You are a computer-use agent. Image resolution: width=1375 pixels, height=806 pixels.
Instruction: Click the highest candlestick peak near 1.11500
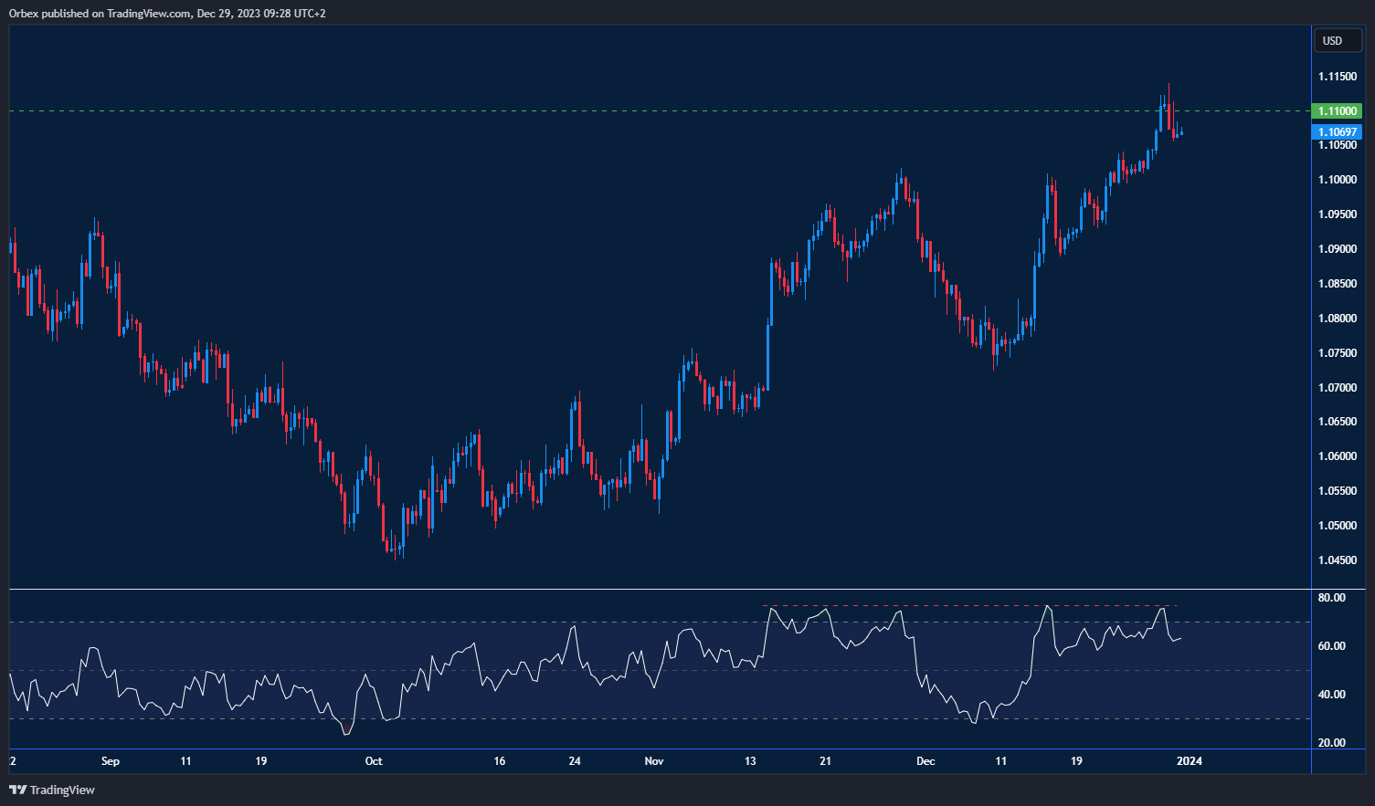click(1169, 87)
